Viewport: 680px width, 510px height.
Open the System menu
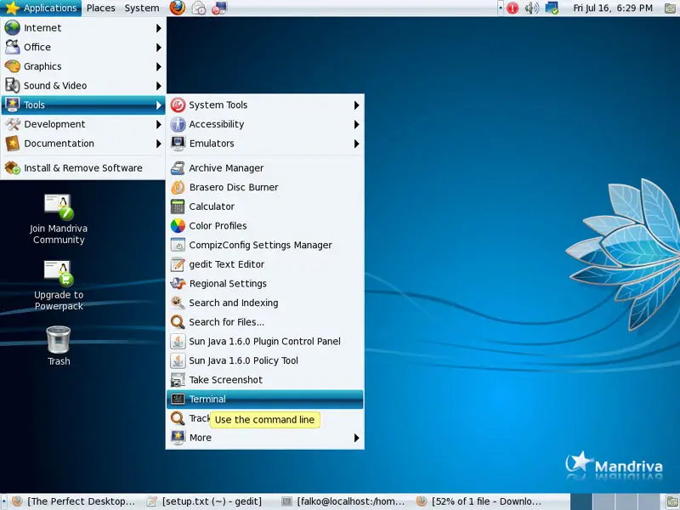[142, 8]
